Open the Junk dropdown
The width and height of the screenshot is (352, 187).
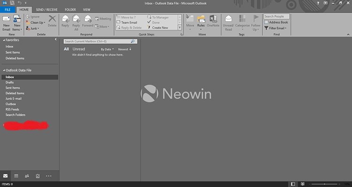(32, 29)
